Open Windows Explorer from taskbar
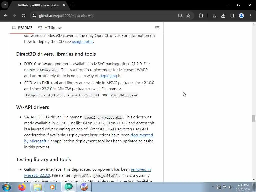 pos(38,187)
